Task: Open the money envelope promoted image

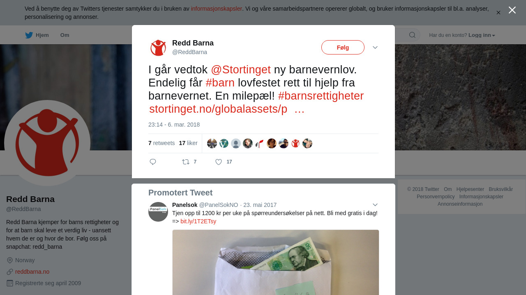Action: (276, 262)
